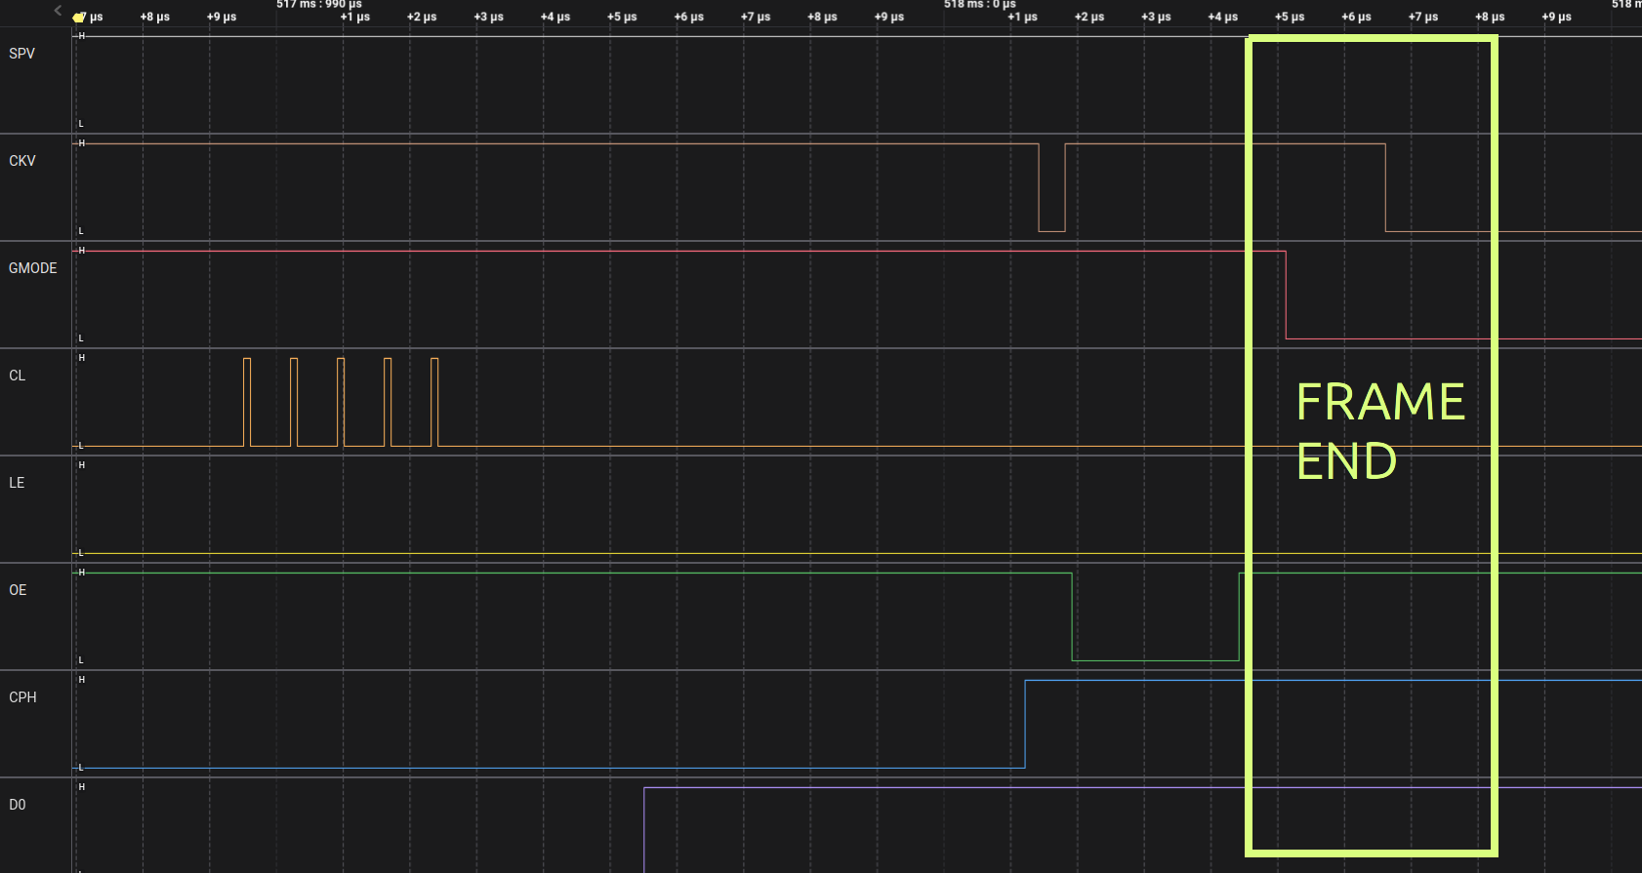The width and height of the screenshot is (1642, 873).
Task: Select the CPH channel label
Action: point(22,697)
